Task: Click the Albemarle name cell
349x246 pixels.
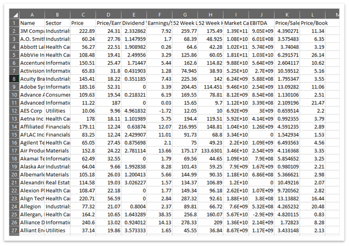Action: pos(32,175)
